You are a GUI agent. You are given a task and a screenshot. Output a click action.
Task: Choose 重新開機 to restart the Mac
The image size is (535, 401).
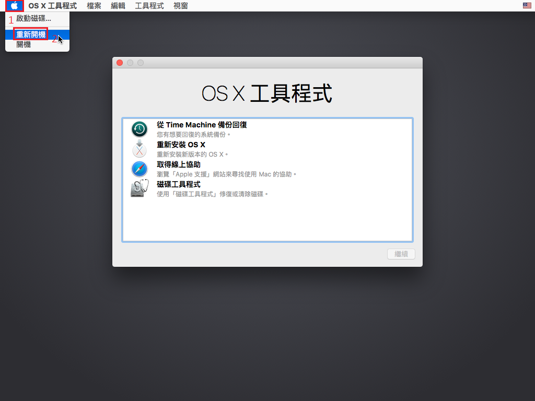[37, 34]
